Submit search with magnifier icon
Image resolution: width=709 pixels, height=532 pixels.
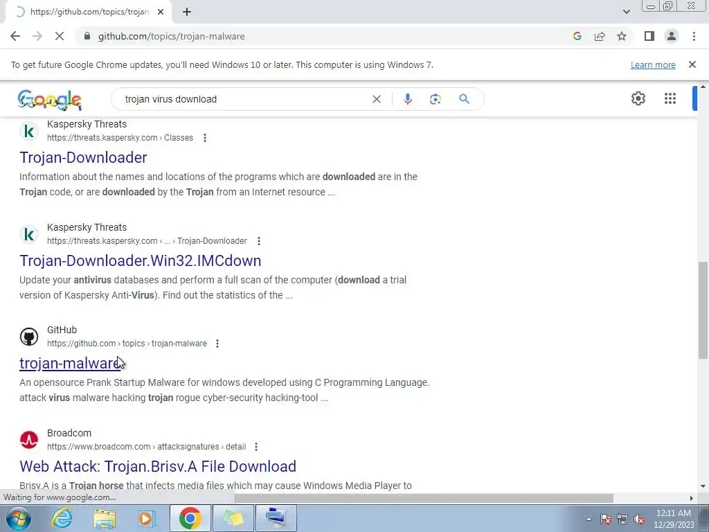464,99
